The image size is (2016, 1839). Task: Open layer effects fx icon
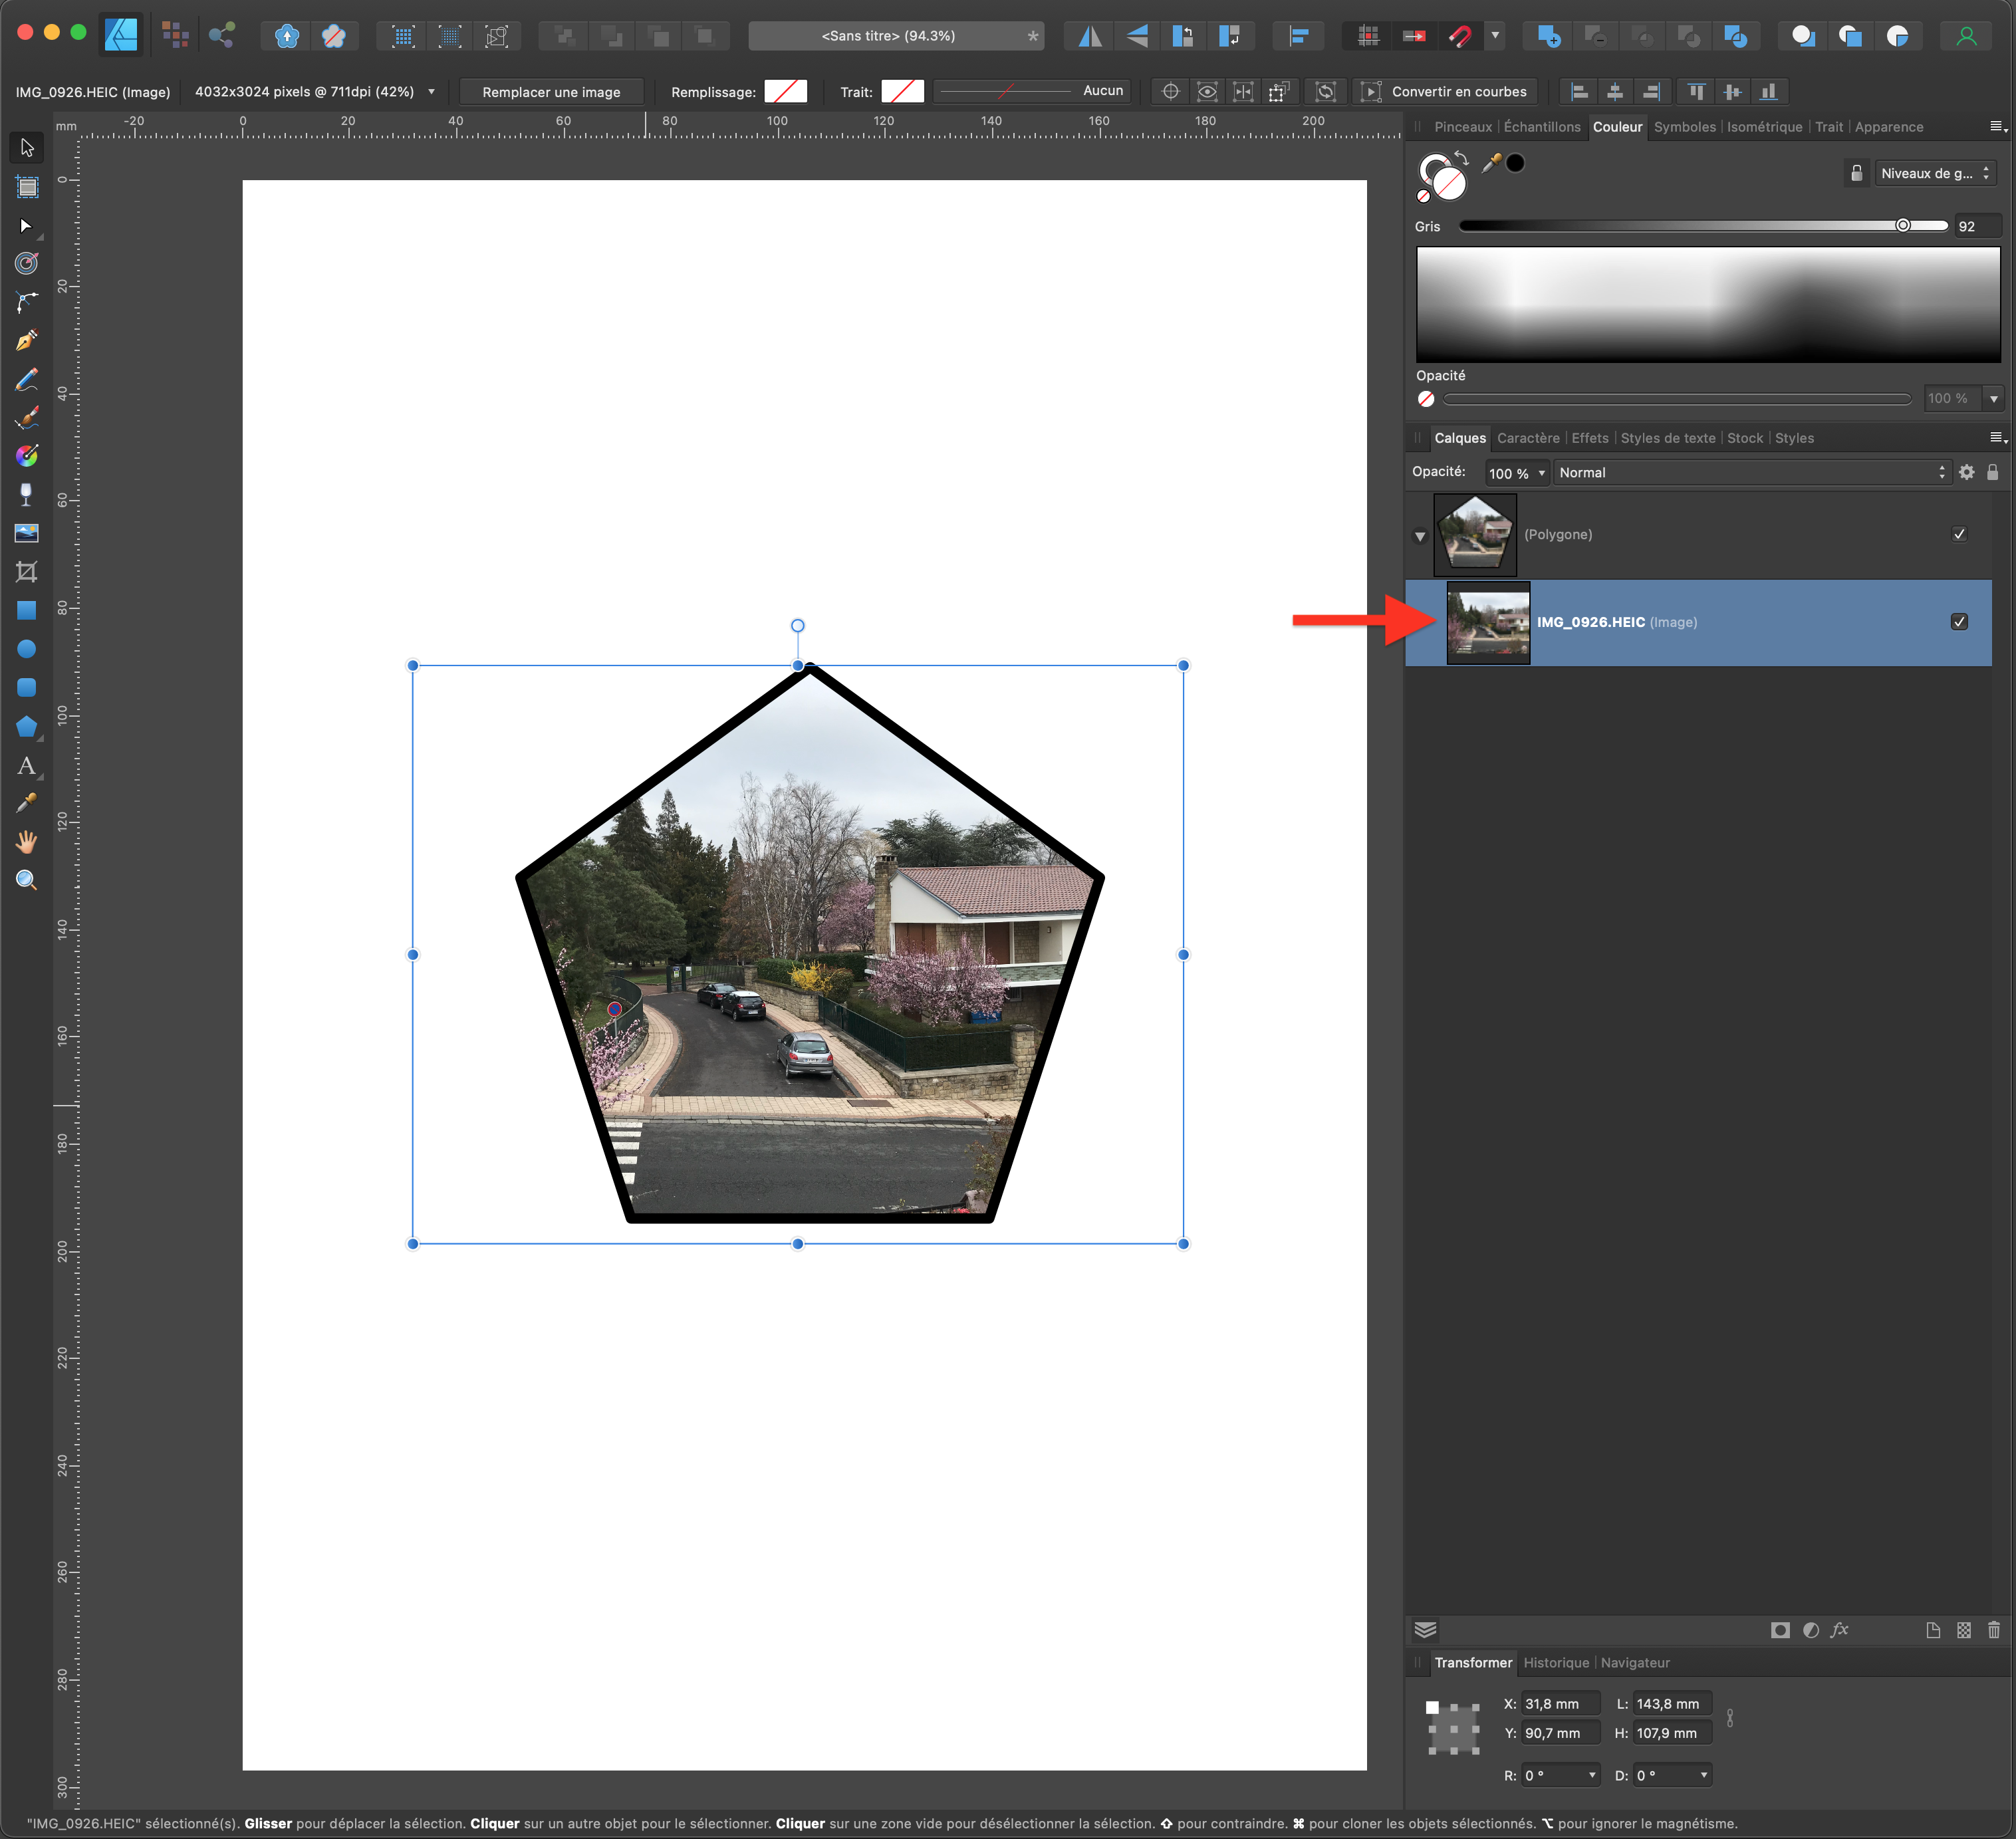(1839, 1630)
